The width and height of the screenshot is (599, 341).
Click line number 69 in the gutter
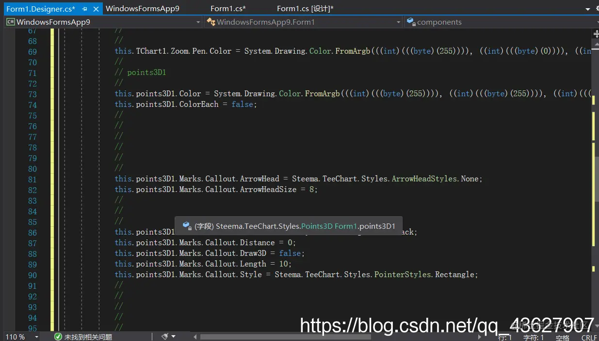coord(32,52)
